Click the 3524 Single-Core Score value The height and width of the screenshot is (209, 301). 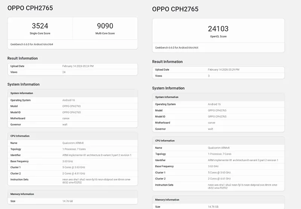pyautogui.click(x=40, y=26)
